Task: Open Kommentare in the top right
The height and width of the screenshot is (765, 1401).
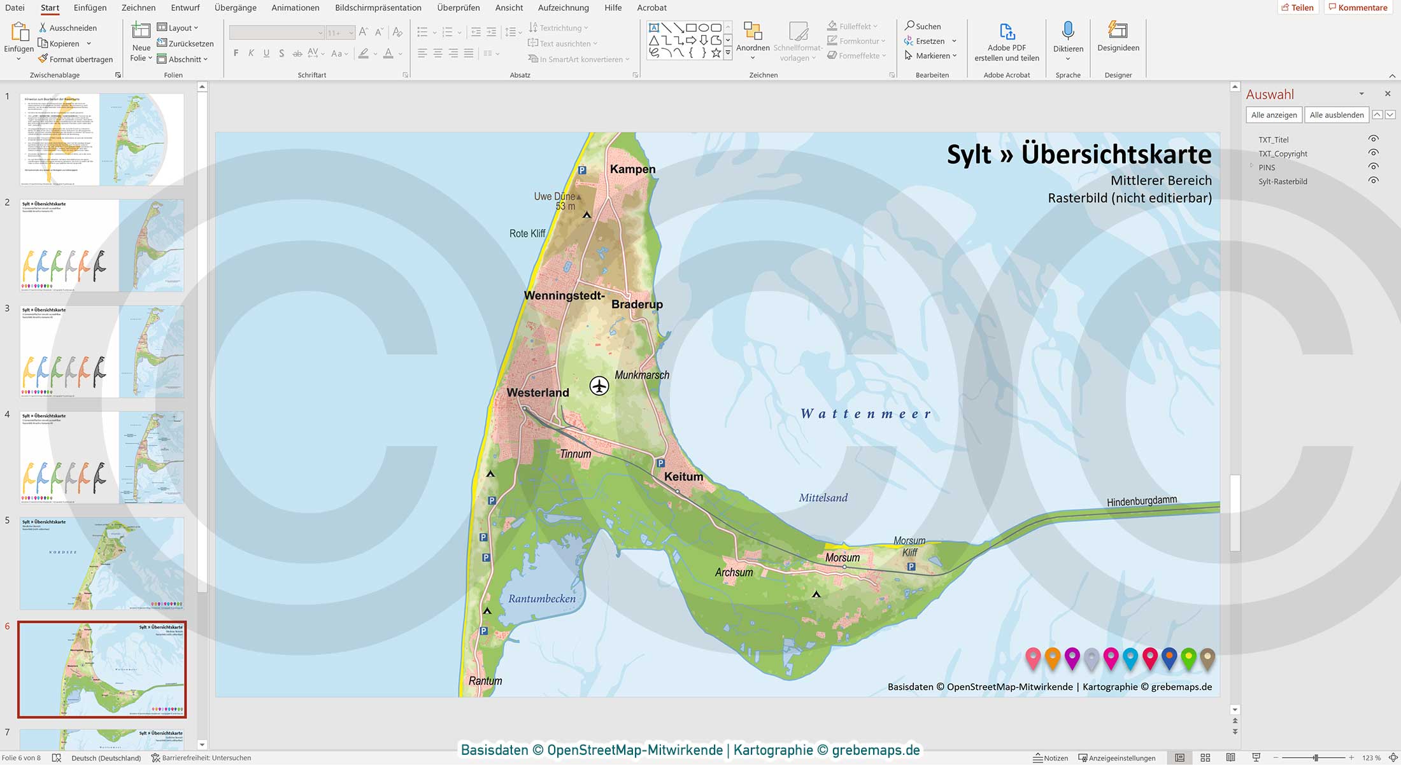Action: coord(1357,7)
